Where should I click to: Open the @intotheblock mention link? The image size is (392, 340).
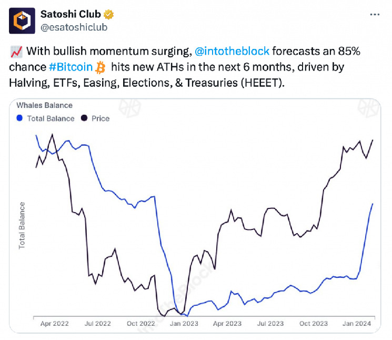[x=233, y=52]
